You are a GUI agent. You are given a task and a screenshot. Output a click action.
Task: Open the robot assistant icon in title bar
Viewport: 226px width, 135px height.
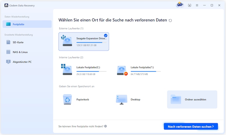[180, 5]
